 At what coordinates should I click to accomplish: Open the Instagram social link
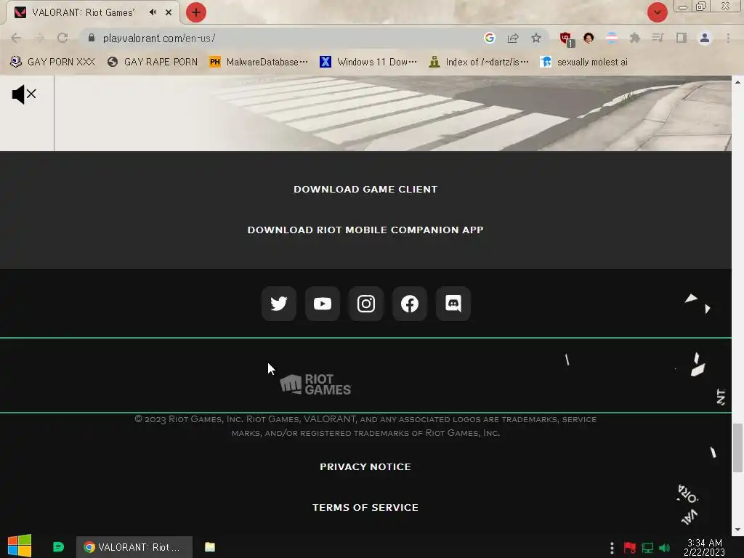tap(366, 304)
